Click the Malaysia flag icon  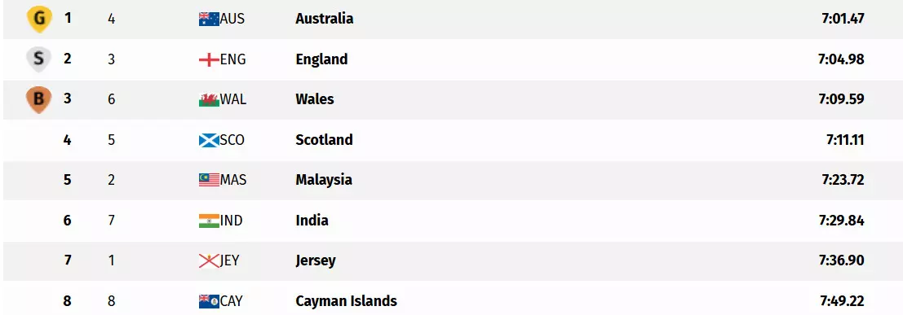point(209,180)
